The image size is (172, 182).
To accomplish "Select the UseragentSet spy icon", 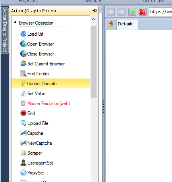I will pyautogui.click(x=23, y=163).
